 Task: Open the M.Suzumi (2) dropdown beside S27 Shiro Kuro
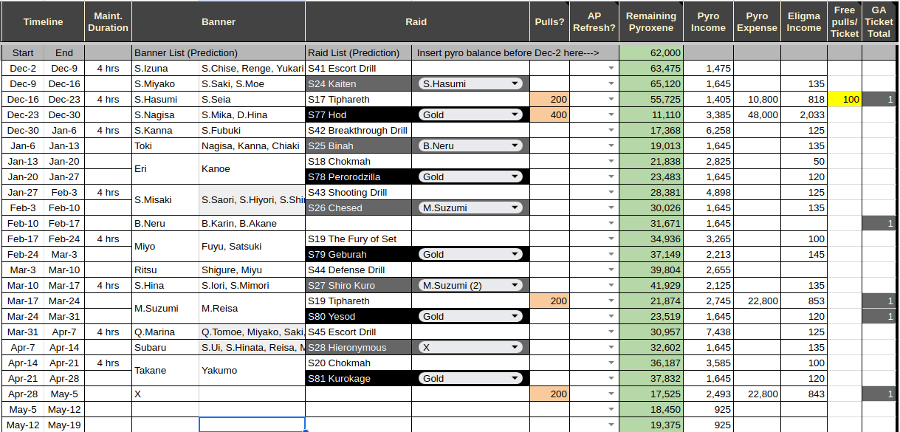470,285
